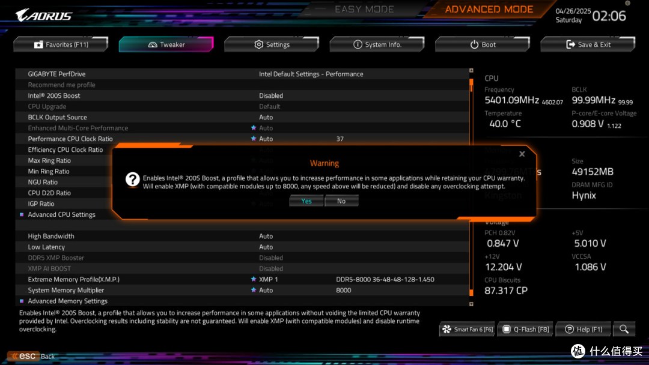The height and width of the screenshot is (365, 649).
Task: Open the System Info. tab
Action: point(377,44)
